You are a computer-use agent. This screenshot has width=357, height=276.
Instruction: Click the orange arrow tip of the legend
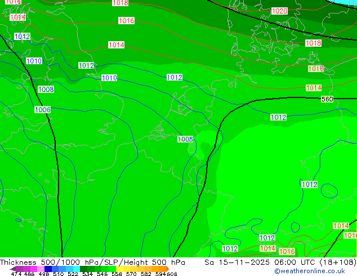coord(168,269)
